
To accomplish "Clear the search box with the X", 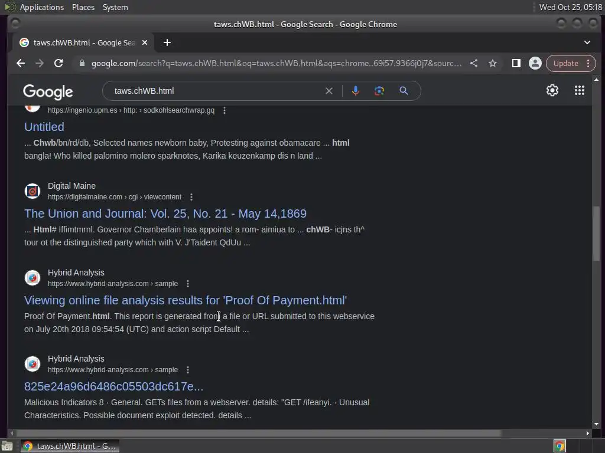I will (328, 91).
